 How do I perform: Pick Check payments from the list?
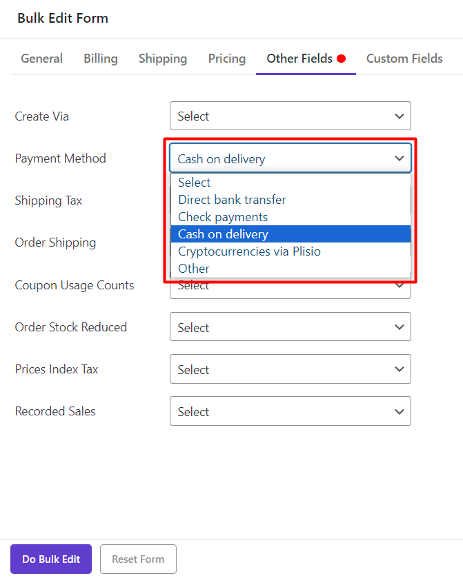[x=223, y=217]
